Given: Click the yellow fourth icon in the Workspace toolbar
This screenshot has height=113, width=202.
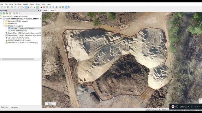Looking at the screenshot, I should point(10,13).
